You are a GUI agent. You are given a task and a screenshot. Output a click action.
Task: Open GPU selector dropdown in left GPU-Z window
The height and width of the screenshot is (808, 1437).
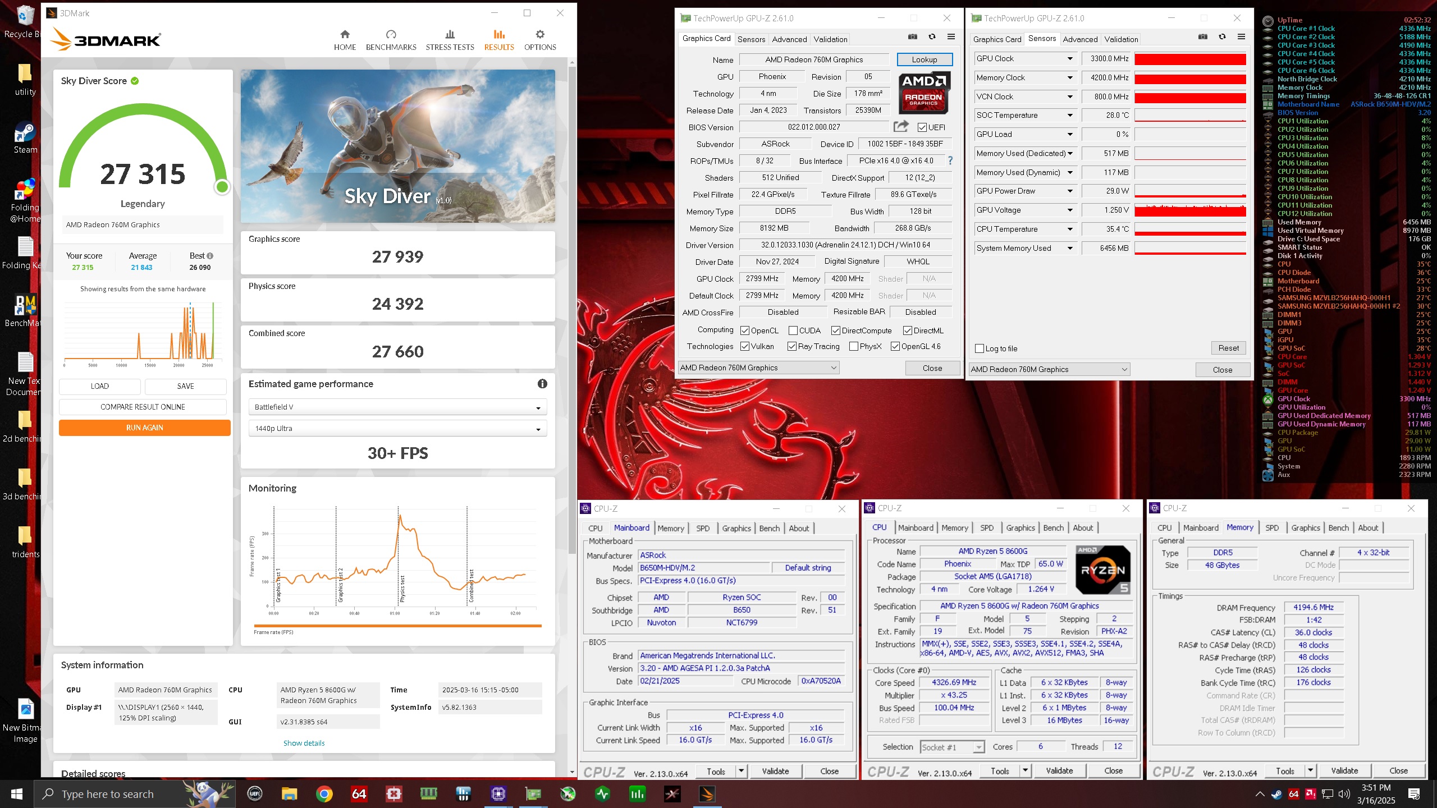click(x=758, y=368)
